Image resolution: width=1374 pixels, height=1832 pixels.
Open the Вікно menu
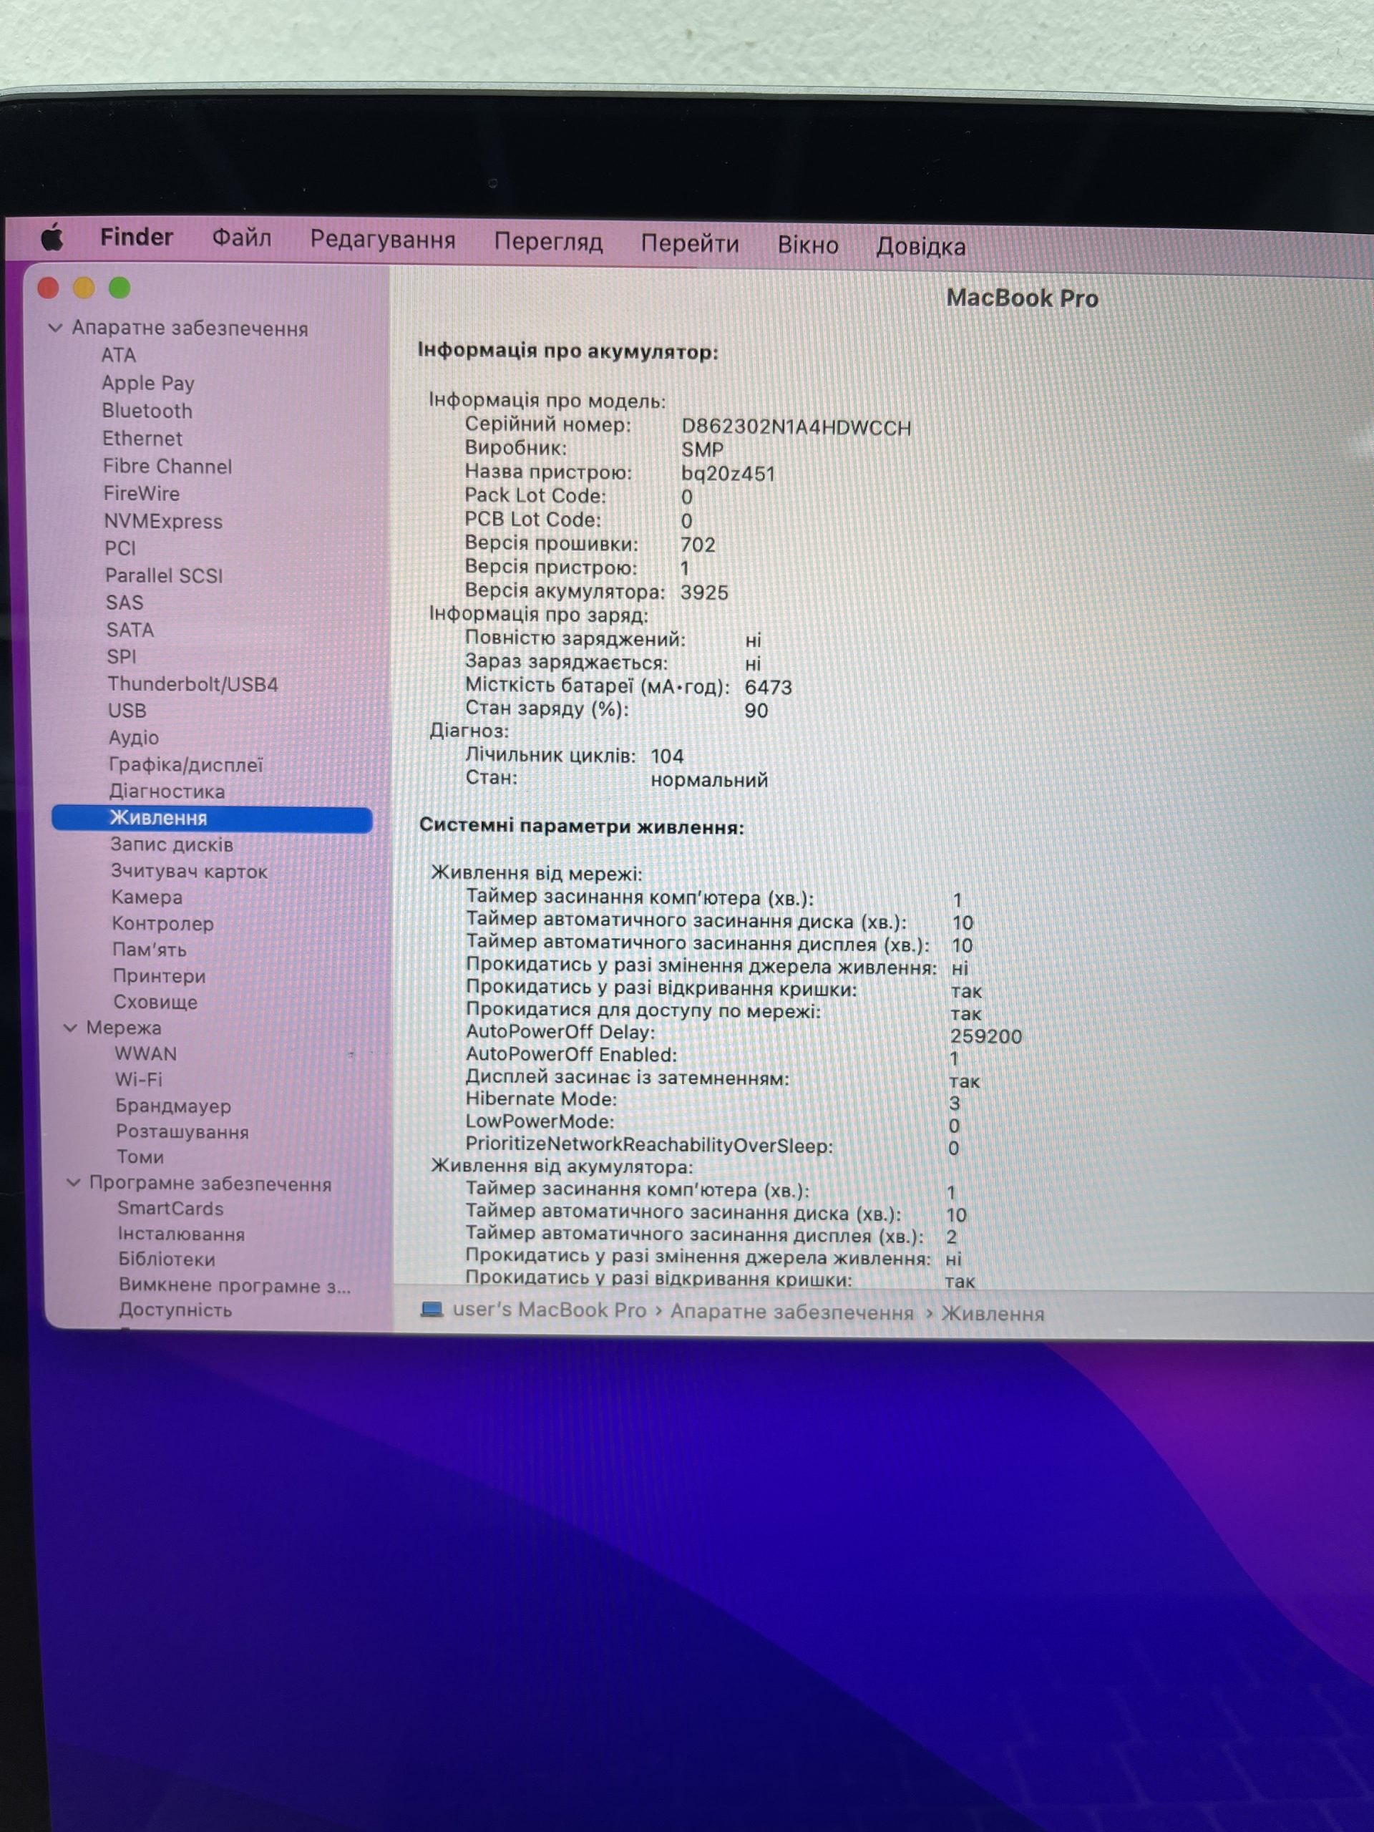tap(807, 246)
